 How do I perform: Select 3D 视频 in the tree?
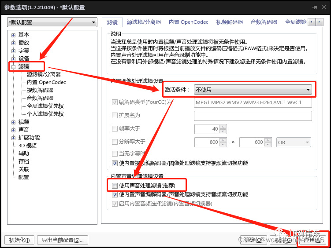(x=27, y=146)
